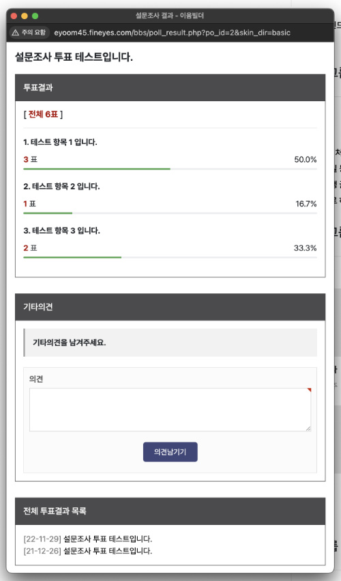Click the 투표결과 section header
This screenshot has width=341, height=581.
tap(170, 87)
